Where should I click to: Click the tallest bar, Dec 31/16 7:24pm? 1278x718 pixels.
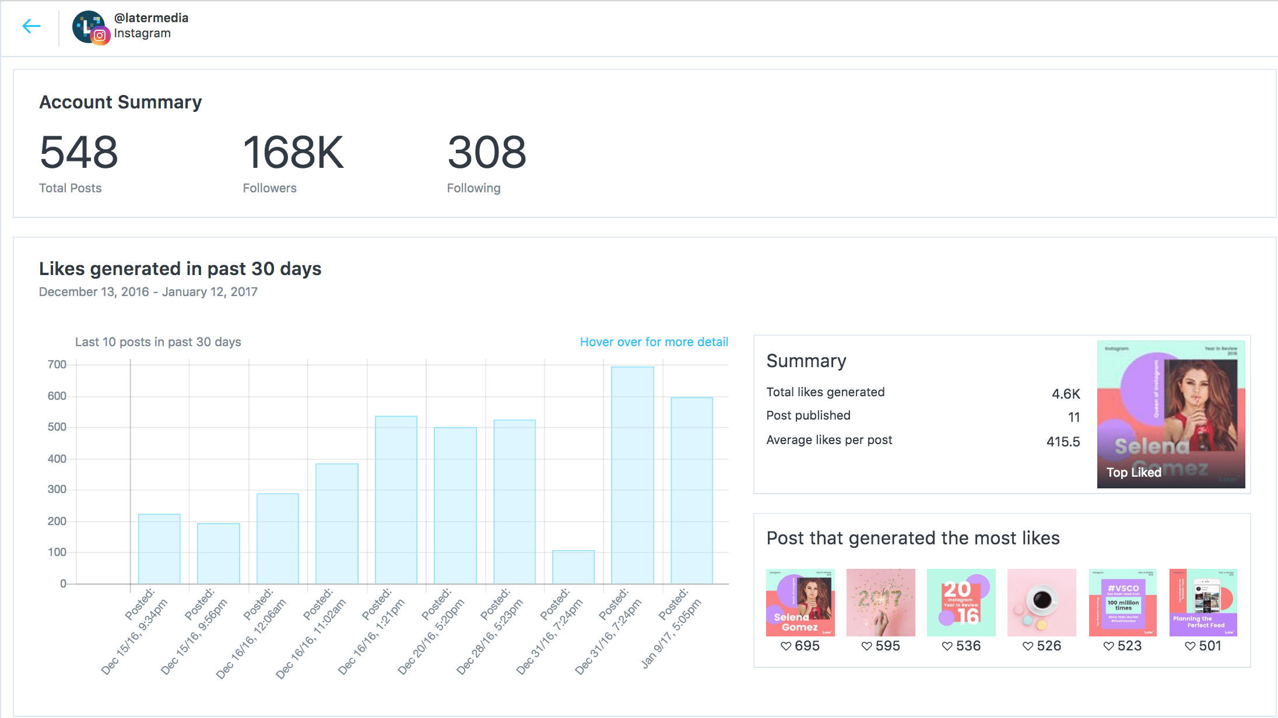coord(633,475)
